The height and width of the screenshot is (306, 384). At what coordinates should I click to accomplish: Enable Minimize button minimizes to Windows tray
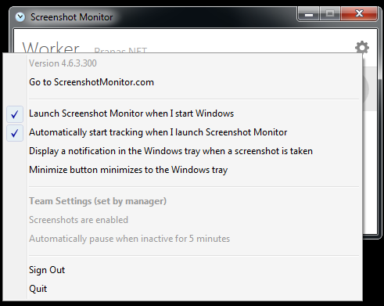tap(128, 170)
